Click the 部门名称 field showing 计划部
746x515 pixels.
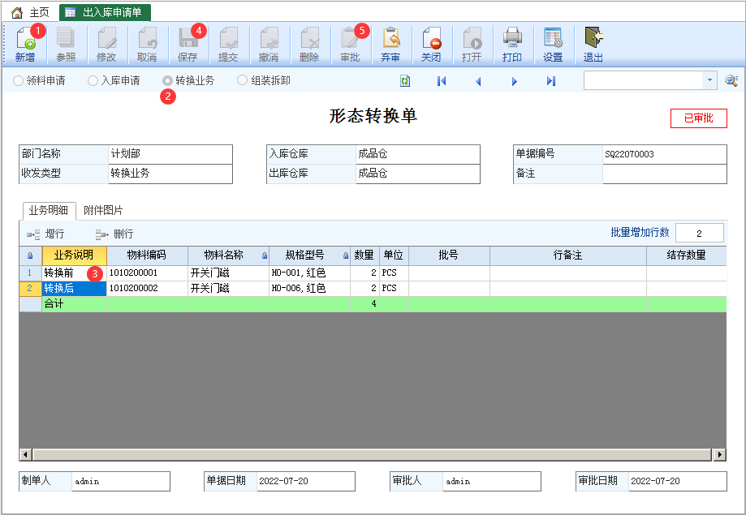tap(170, 154)
